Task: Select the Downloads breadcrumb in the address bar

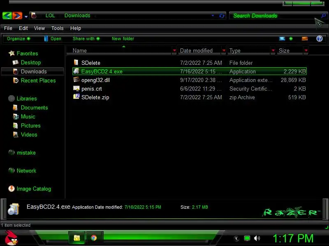Action: point(77,16)
